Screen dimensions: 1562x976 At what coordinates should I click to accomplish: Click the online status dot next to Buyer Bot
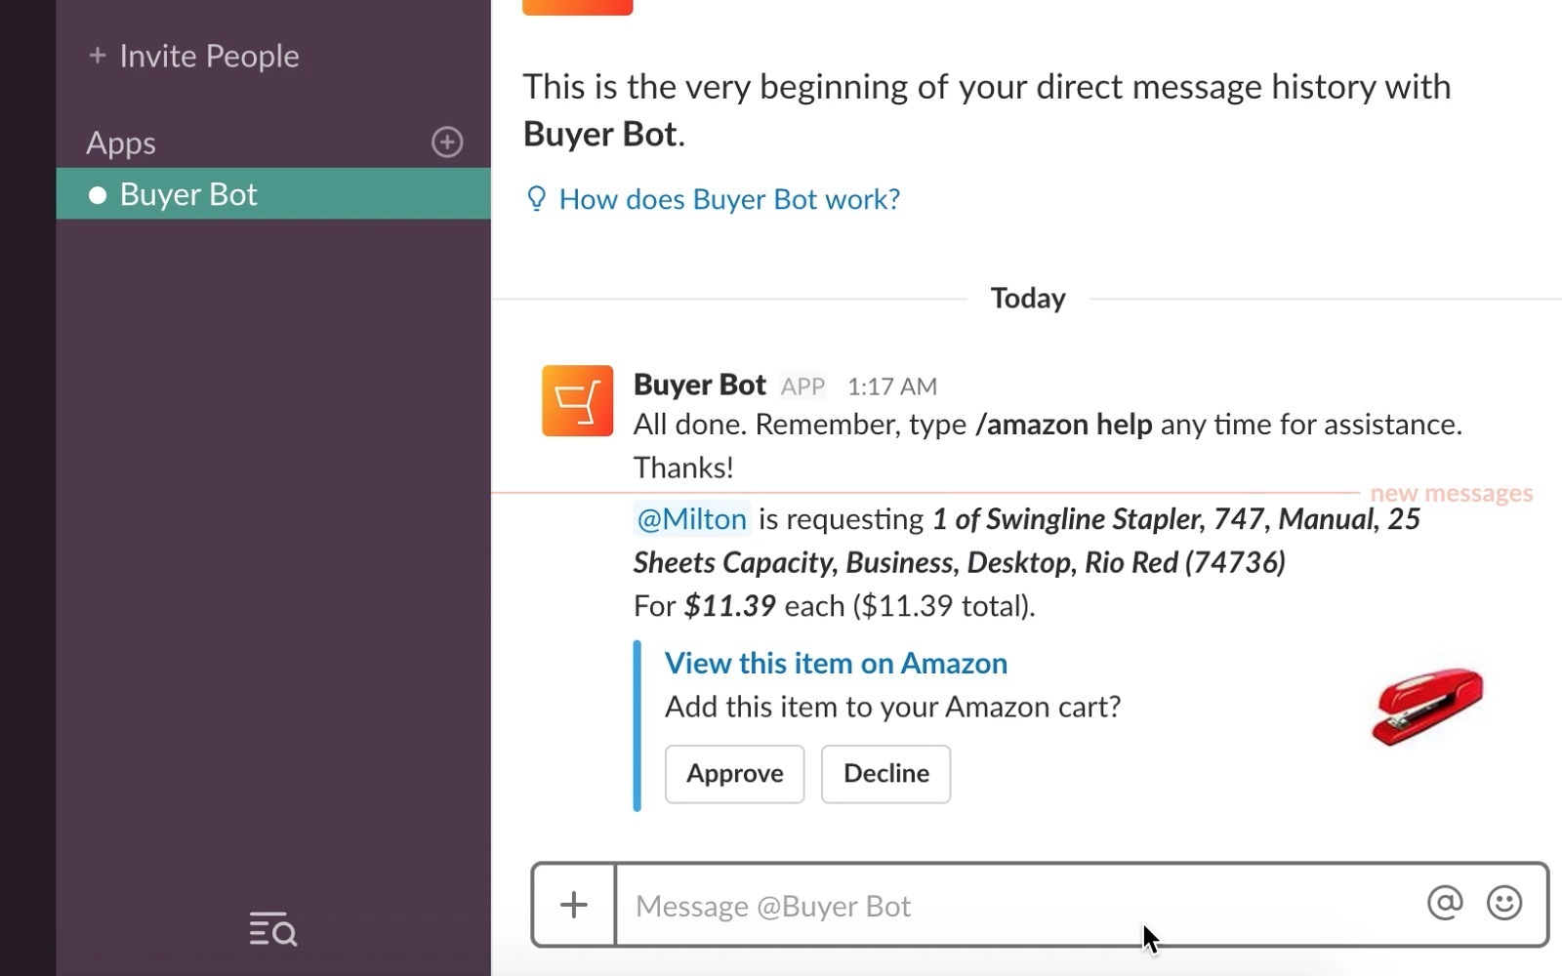pyautogui.click(x=98, y=195)
